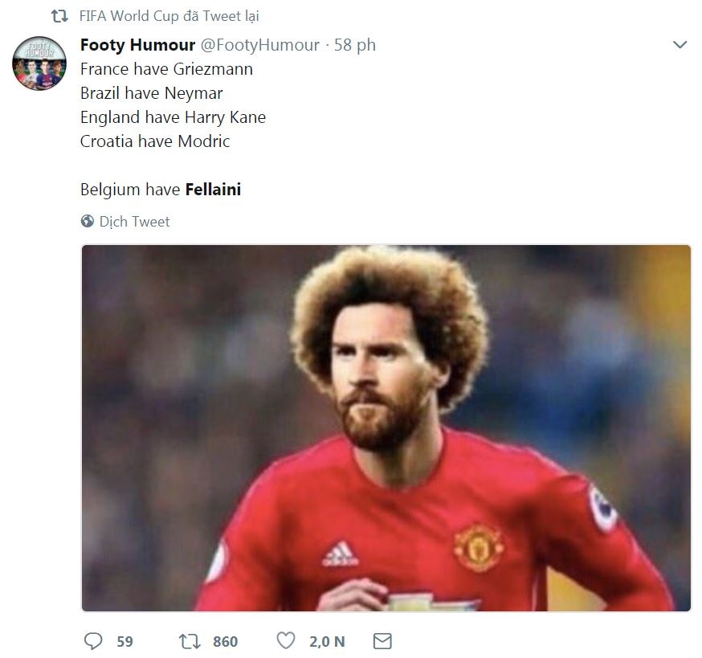Translate the tweet using Dịch Tweet
This screenshot has width=702, height=658.
(x=134, y=221)
